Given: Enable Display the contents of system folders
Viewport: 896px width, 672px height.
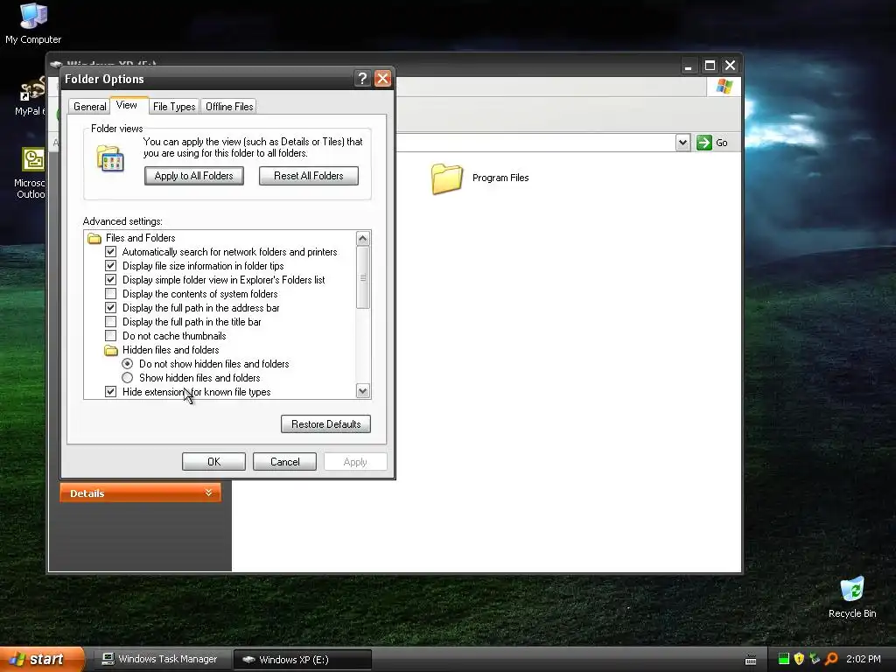Looking at the screenshot, I should pos(111,294).
